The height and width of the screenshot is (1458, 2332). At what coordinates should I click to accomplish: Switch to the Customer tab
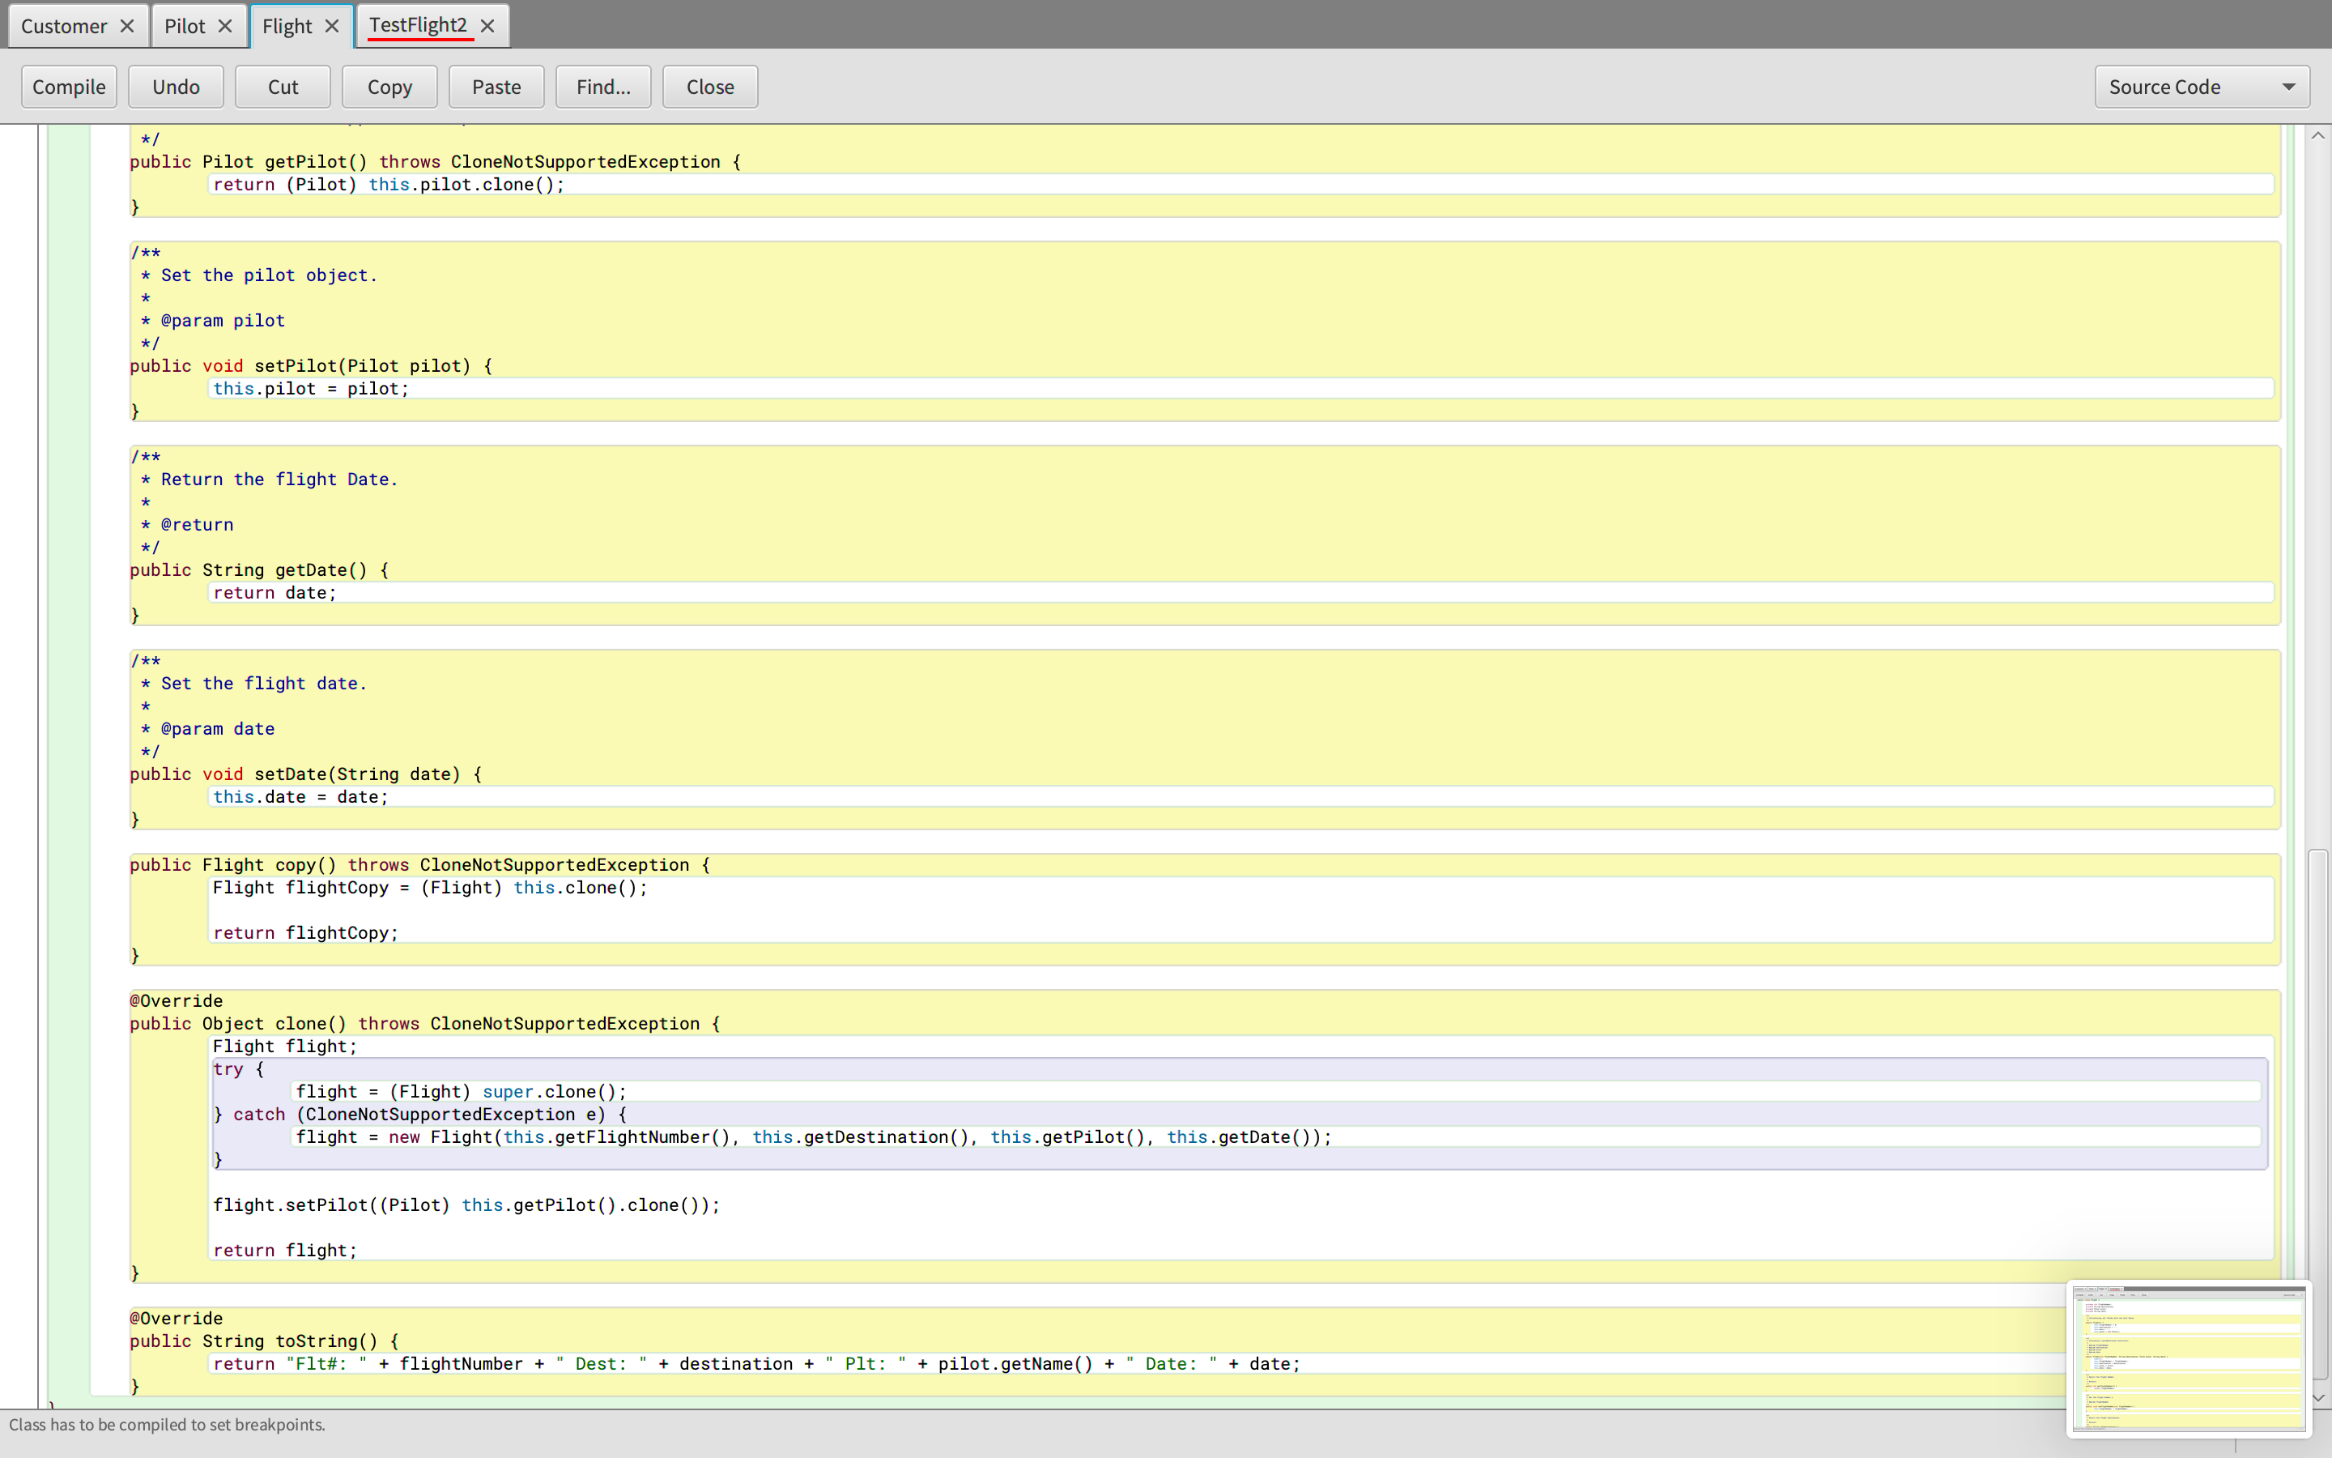click(x=64, y=26)
